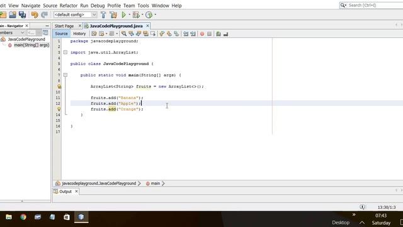Open Run Project dropdown arrow

click(129, 15)
